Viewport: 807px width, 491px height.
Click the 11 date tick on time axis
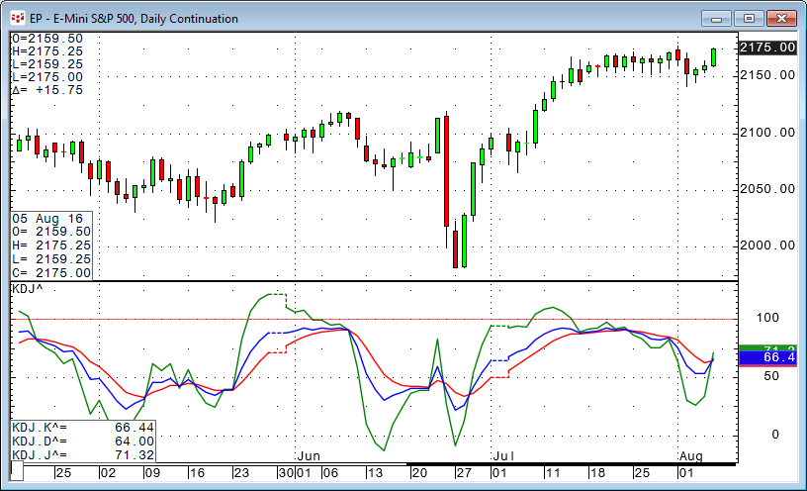pyautogui.click(x=552, y=473)
